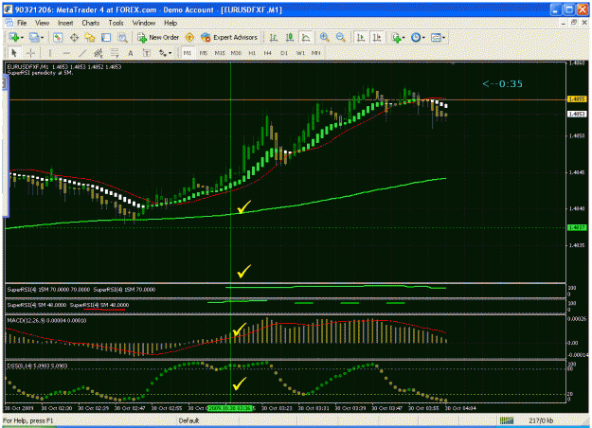Select the M30 timeframe
The width and height of the screenshot is (592, 428).
click(x=236, y=53)
